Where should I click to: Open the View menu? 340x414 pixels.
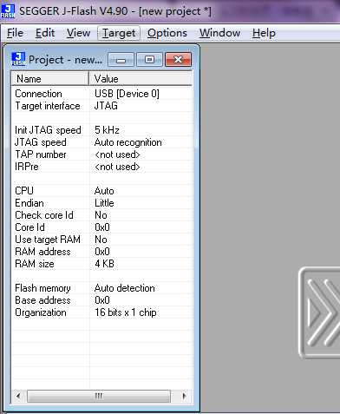(x=78, y=33)
